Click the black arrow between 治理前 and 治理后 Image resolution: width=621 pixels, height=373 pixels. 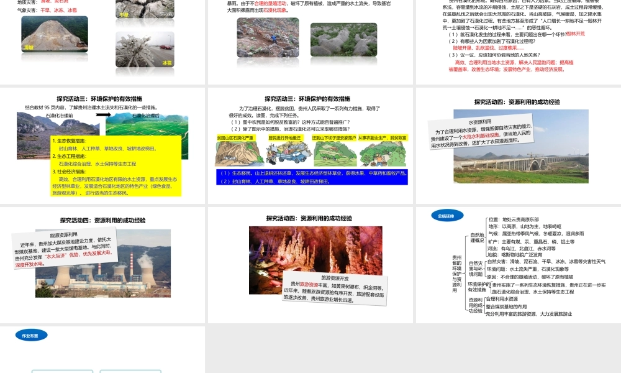(x=103, y=115)
